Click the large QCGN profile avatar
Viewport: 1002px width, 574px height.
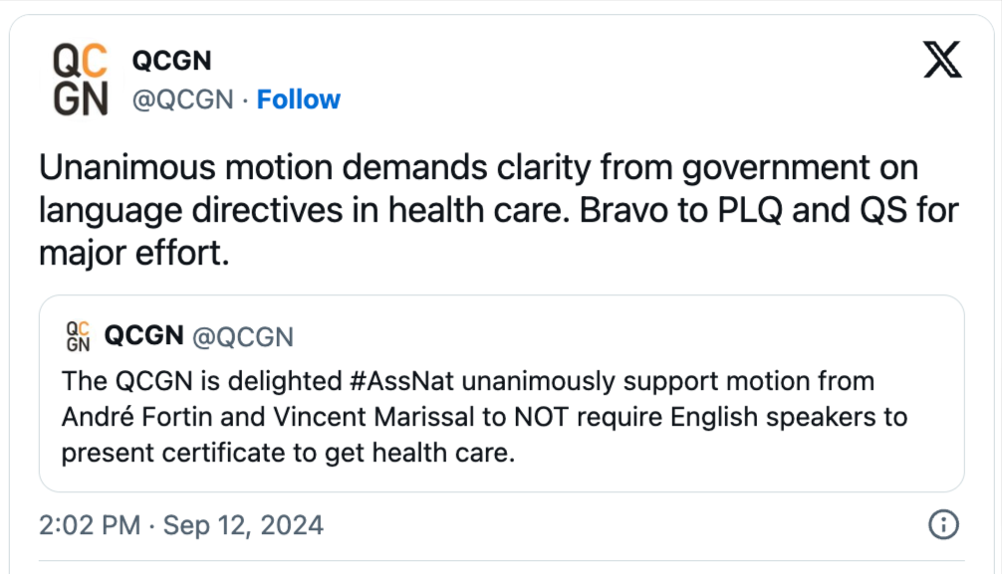(x=80, y=81)
